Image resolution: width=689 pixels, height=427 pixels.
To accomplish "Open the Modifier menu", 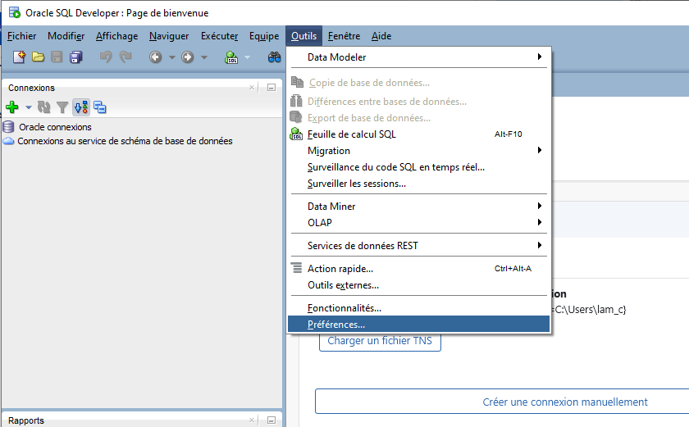I will [x=66, y=36].
